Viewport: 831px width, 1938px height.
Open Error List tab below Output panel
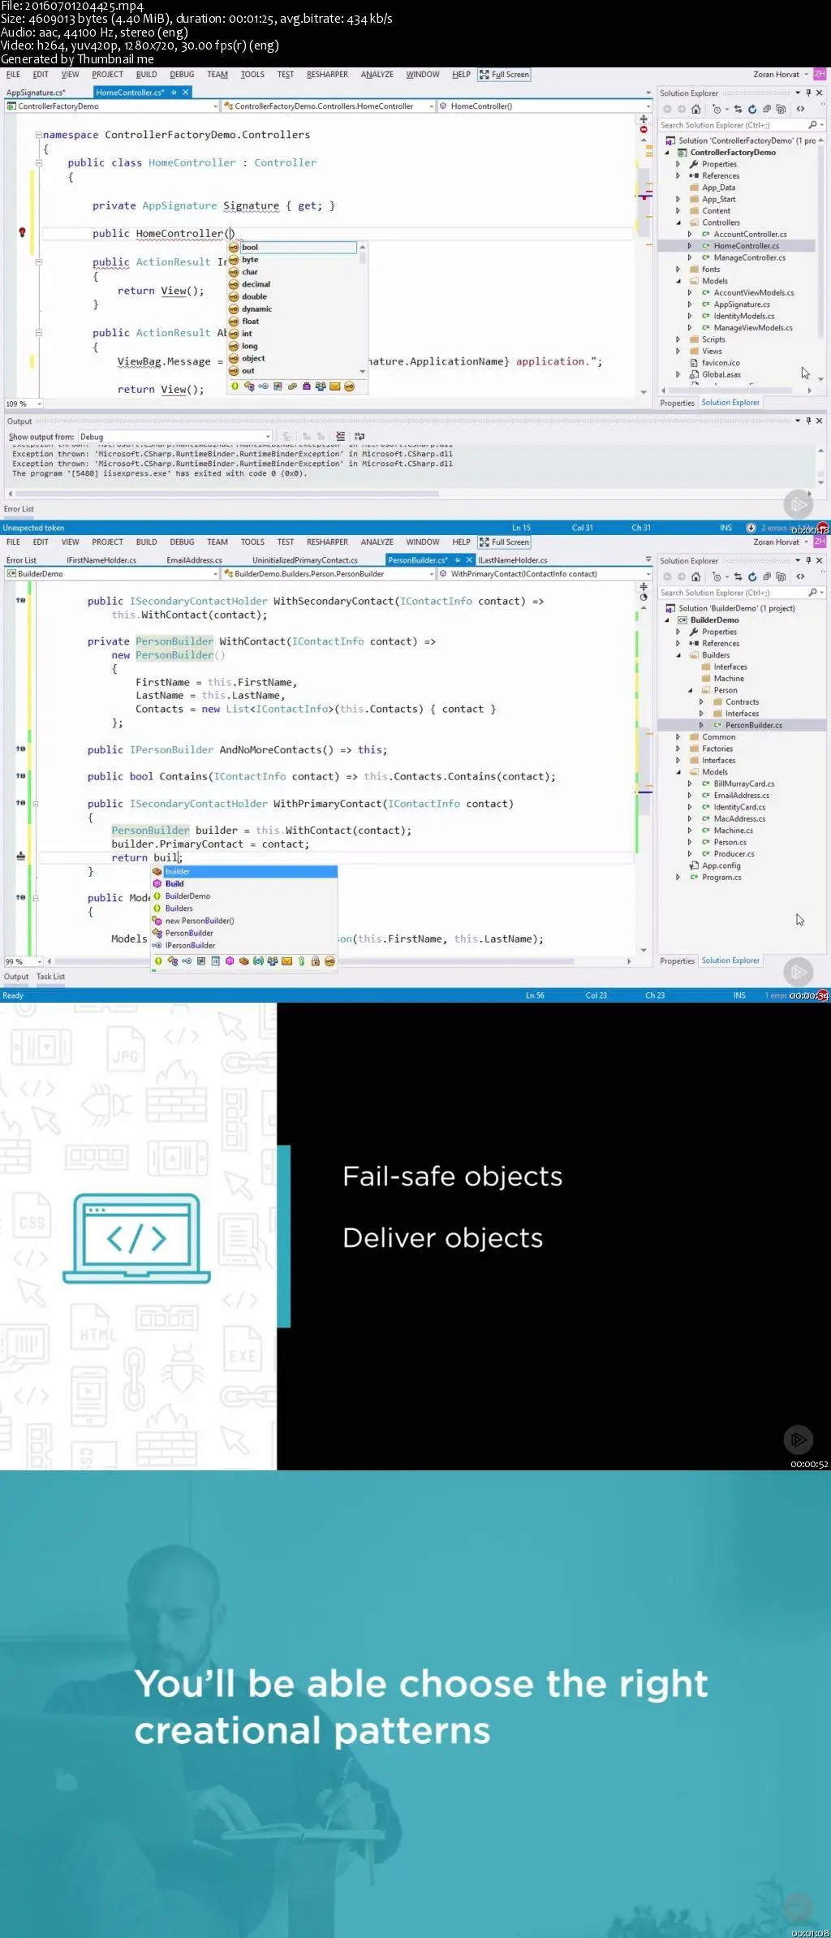coord(19,509)
